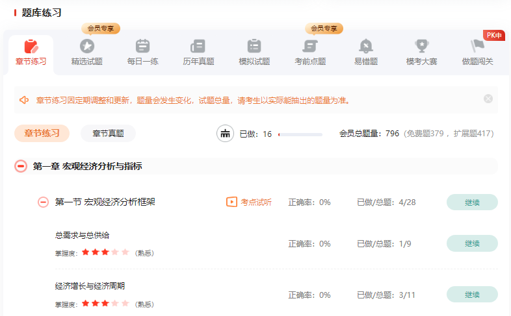Open the ranking leaderboard icon beside 已做
Screen dimensions: 511x316
coord(226,134)
